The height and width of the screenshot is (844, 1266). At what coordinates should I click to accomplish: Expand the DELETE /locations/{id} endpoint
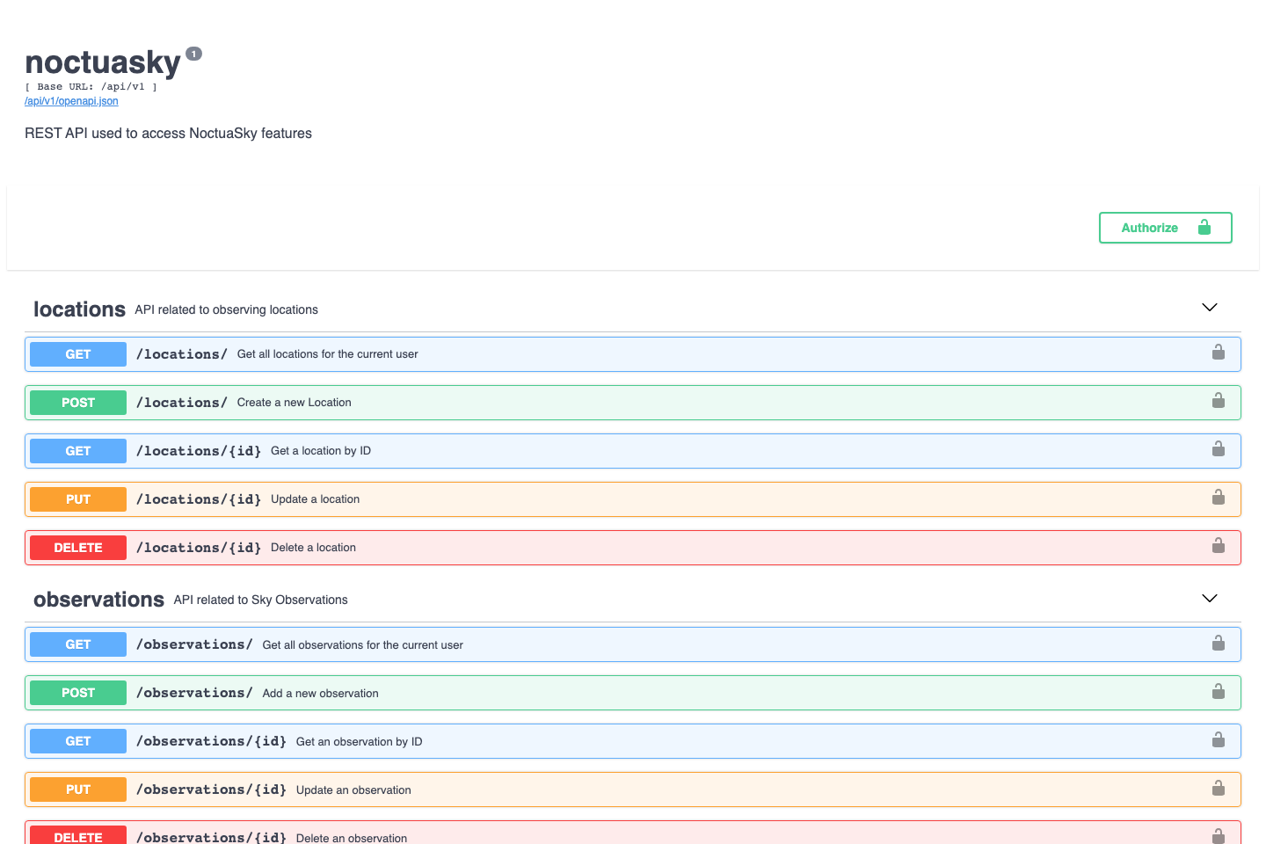pos(527,547)
